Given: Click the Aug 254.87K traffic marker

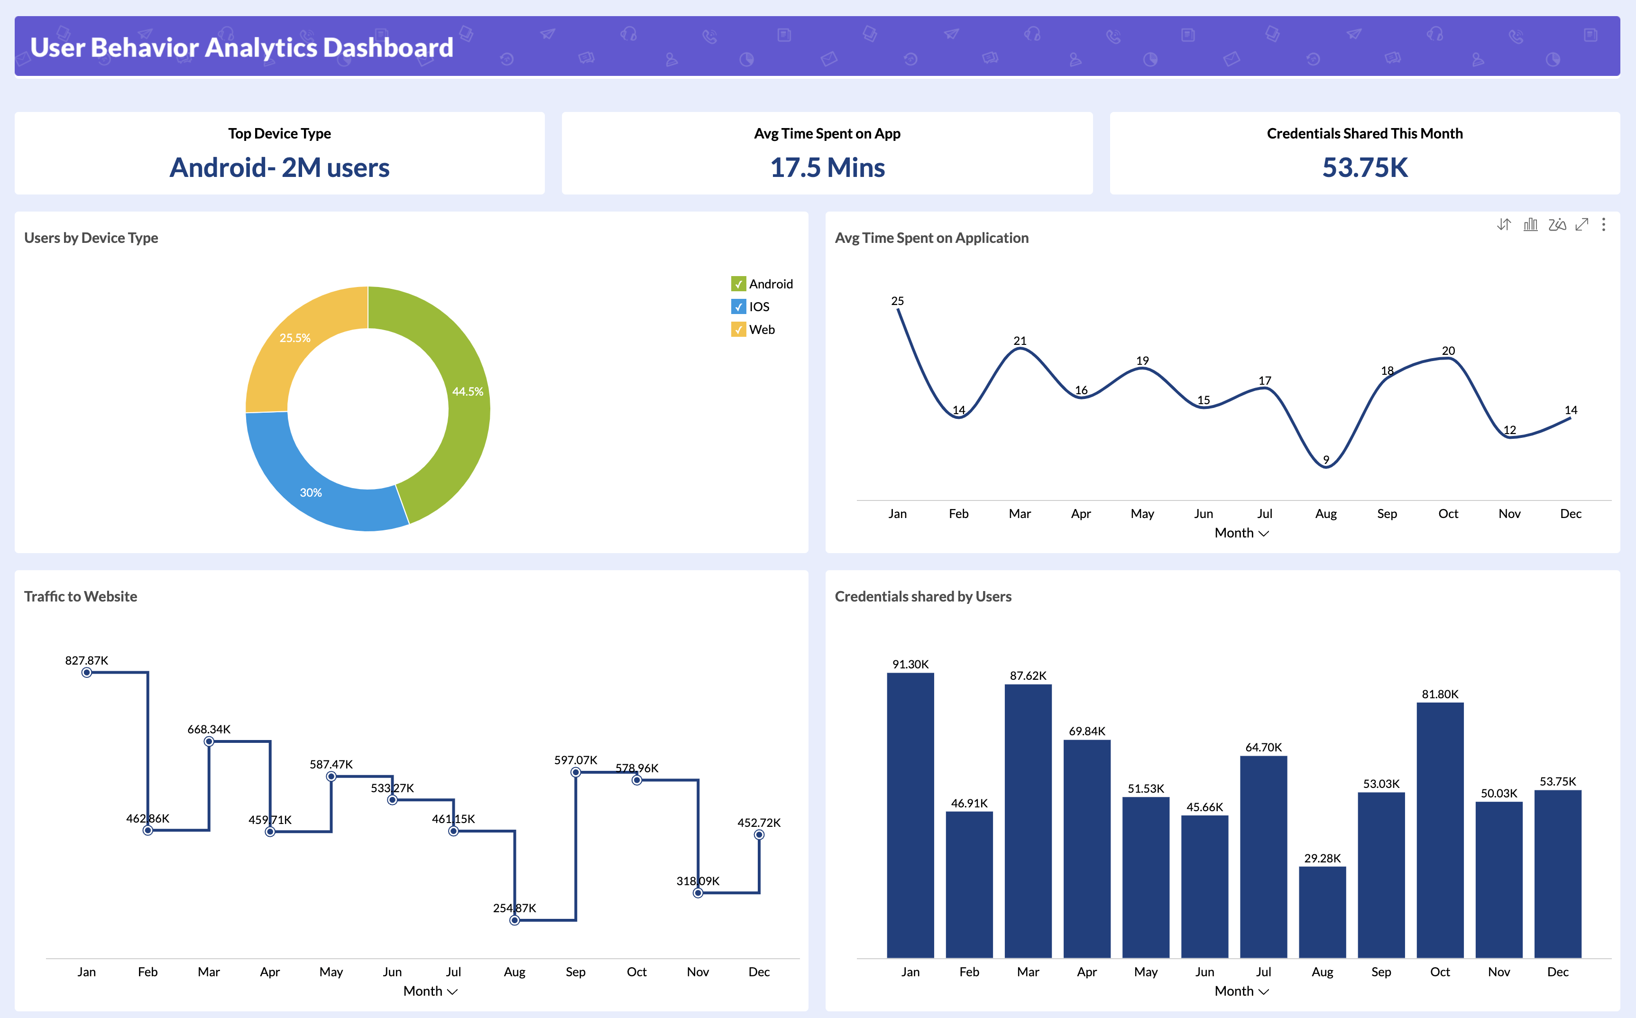Looking at the screenshot, I should 515,920.
